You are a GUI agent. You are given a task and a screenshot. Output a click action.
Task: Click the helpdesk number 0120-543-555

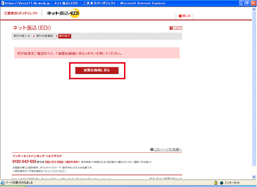tap(24, 162)
